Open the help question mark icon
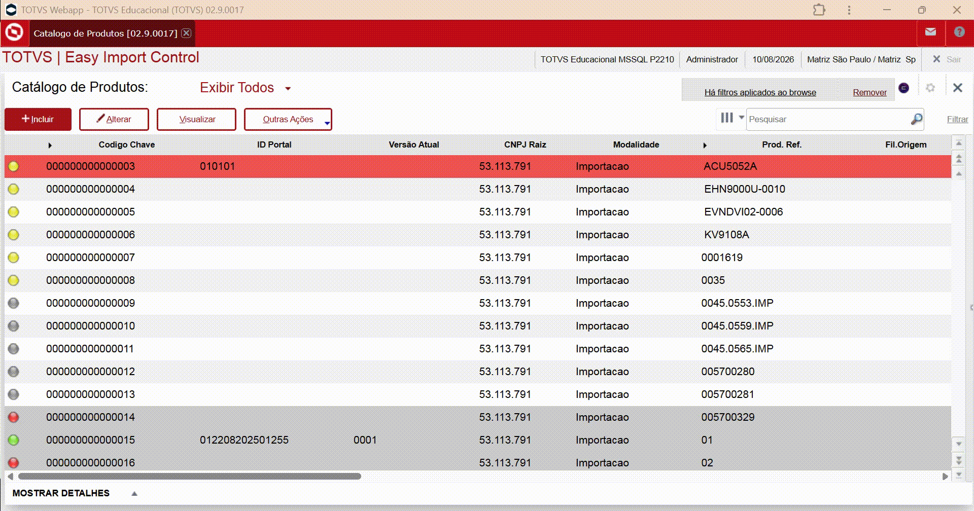The image size is (974, 511). (x=959, y=32)
